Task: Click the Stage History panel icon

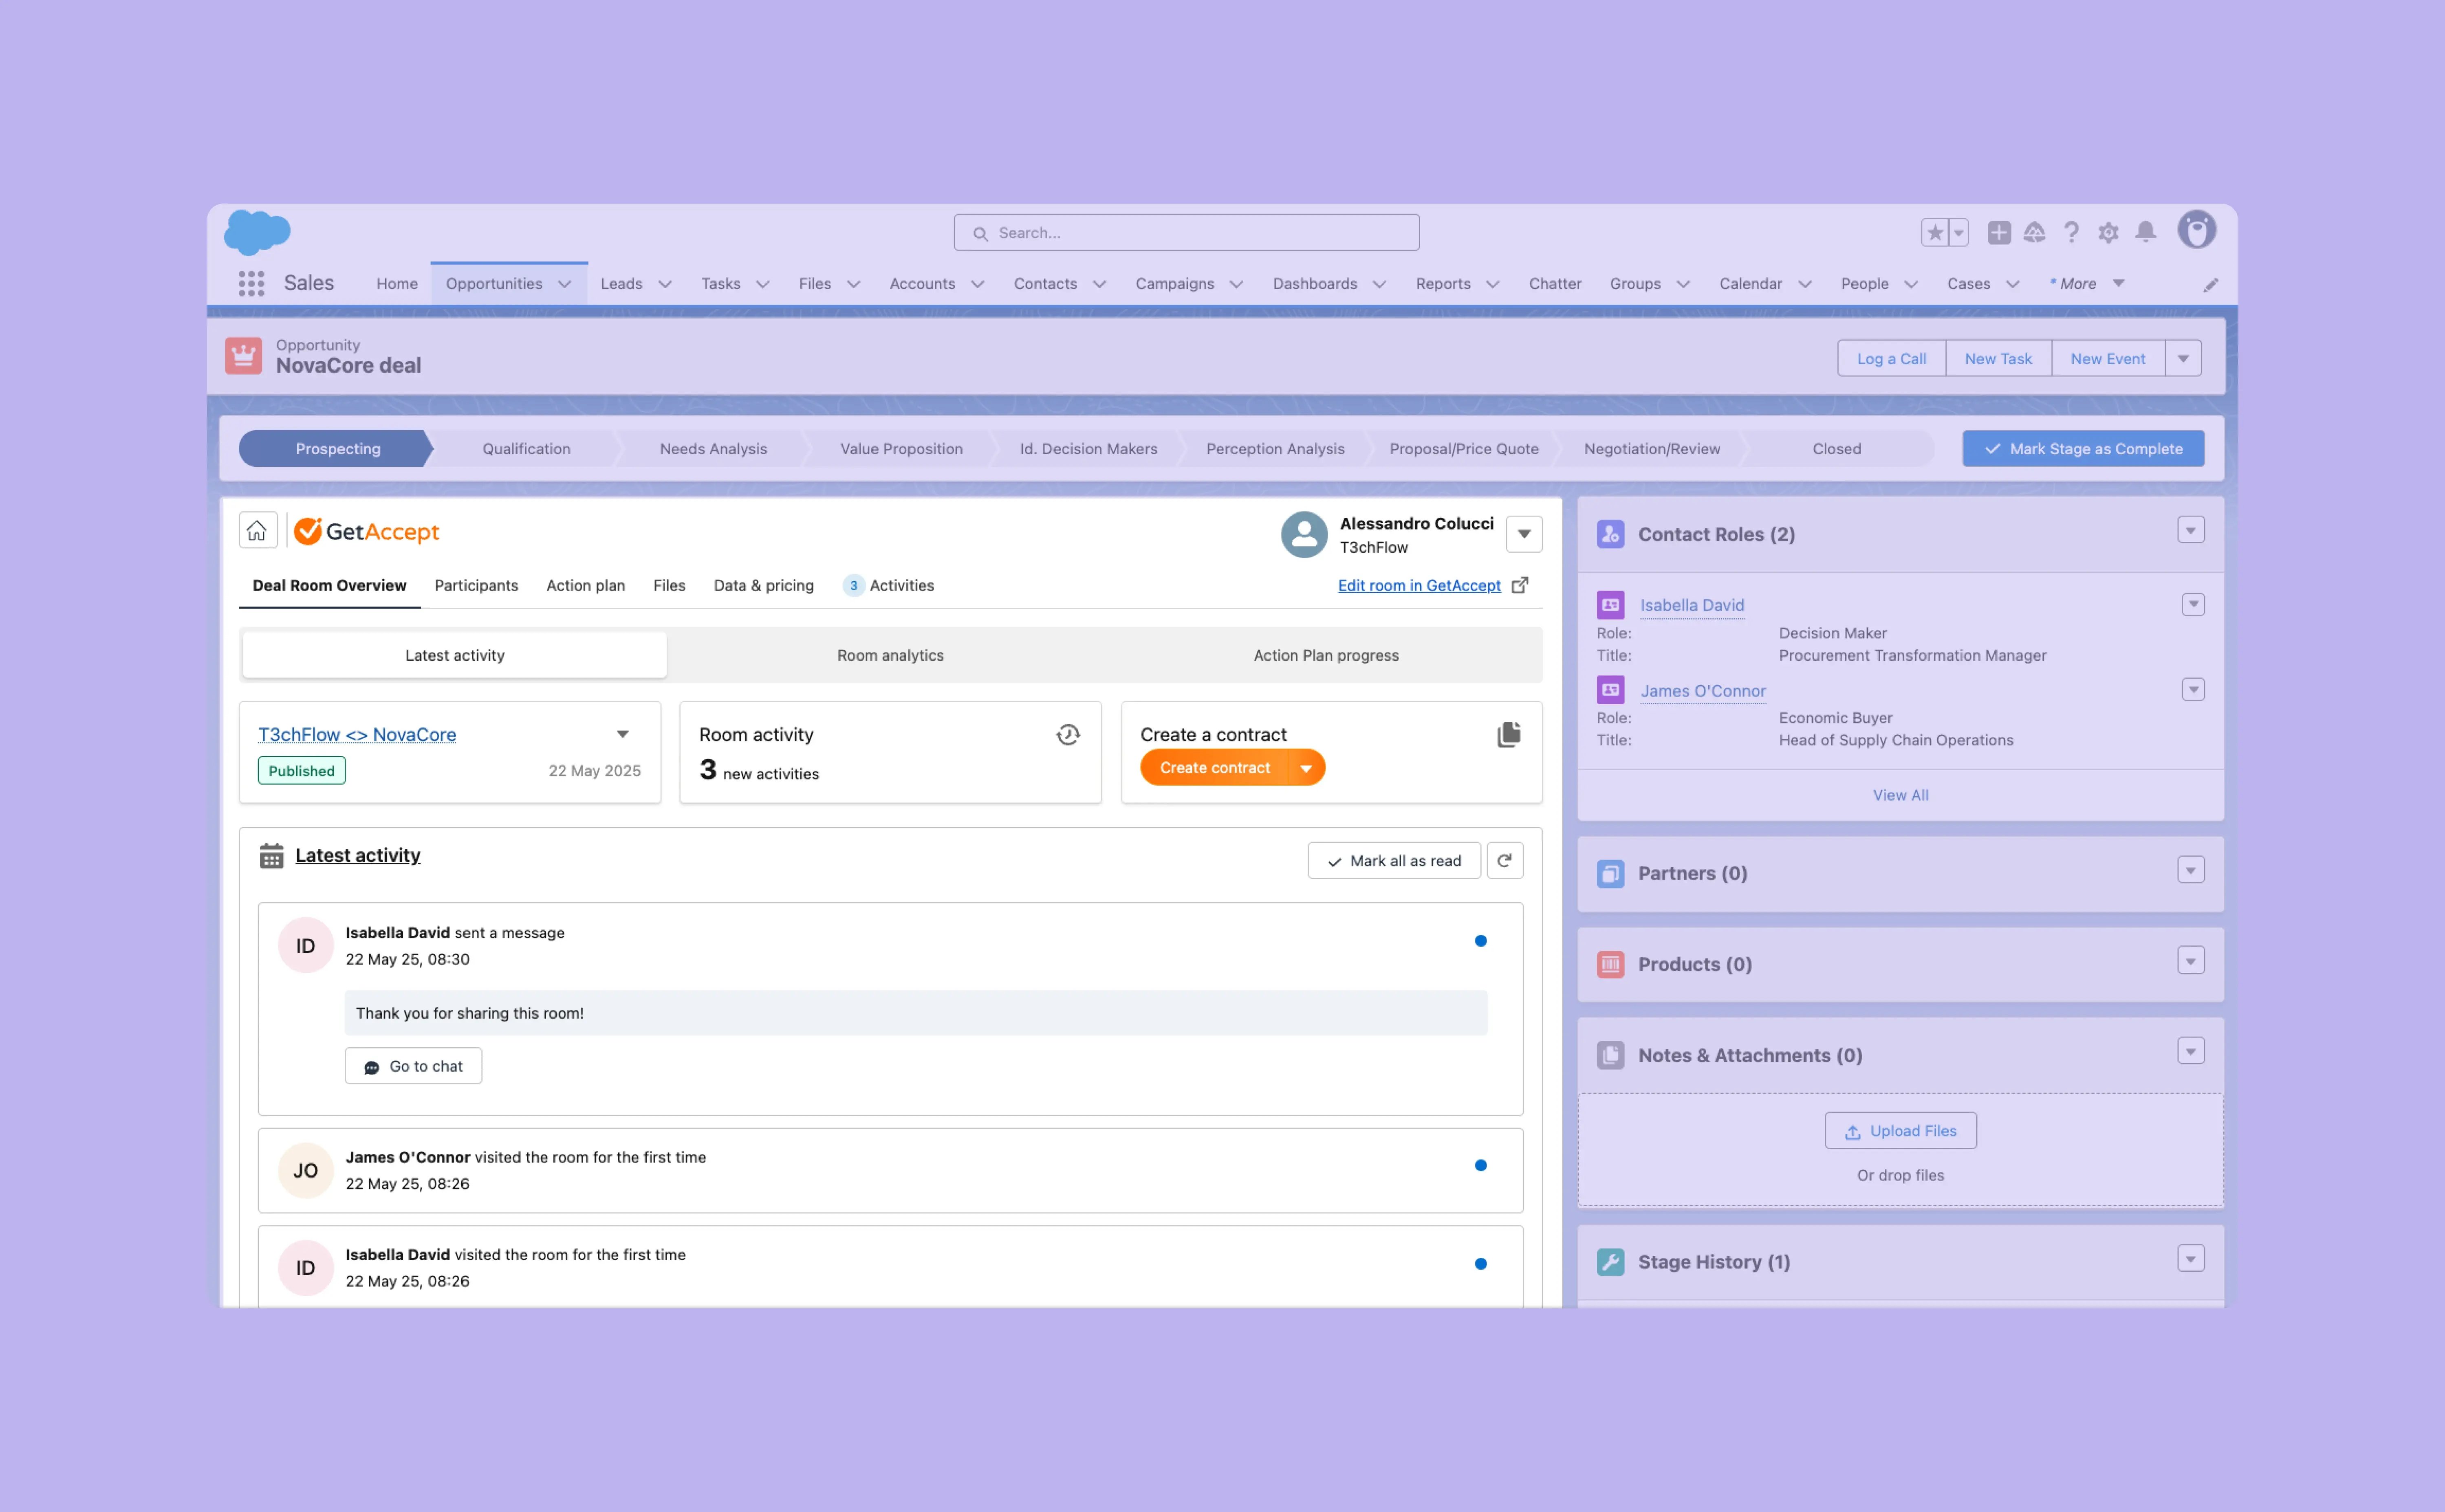Action: (x=1611, y=1262)
